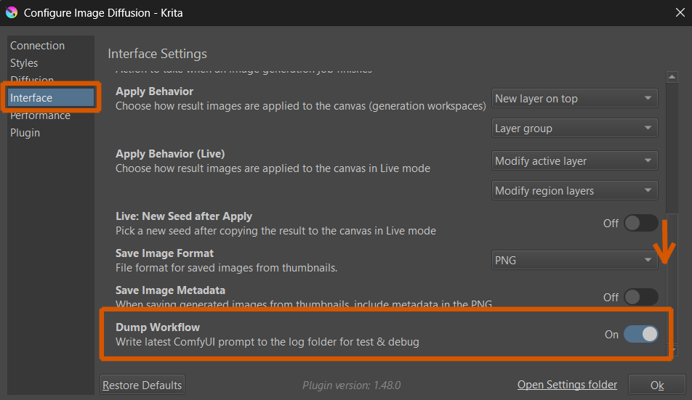This screenshot has width=692, height=400.
Task: Click the Apply Behavior label
Action: tap(154, 91)
